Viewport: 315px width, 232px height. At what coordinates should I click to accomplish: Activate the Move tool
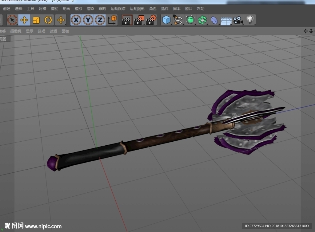24,20
